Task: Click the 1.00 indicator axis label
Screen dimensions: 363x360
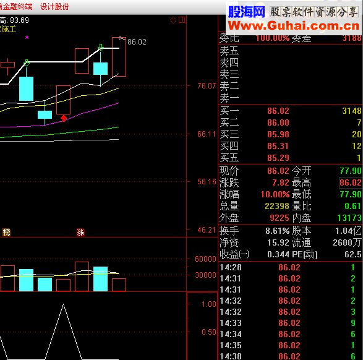Action: point(209,304)
